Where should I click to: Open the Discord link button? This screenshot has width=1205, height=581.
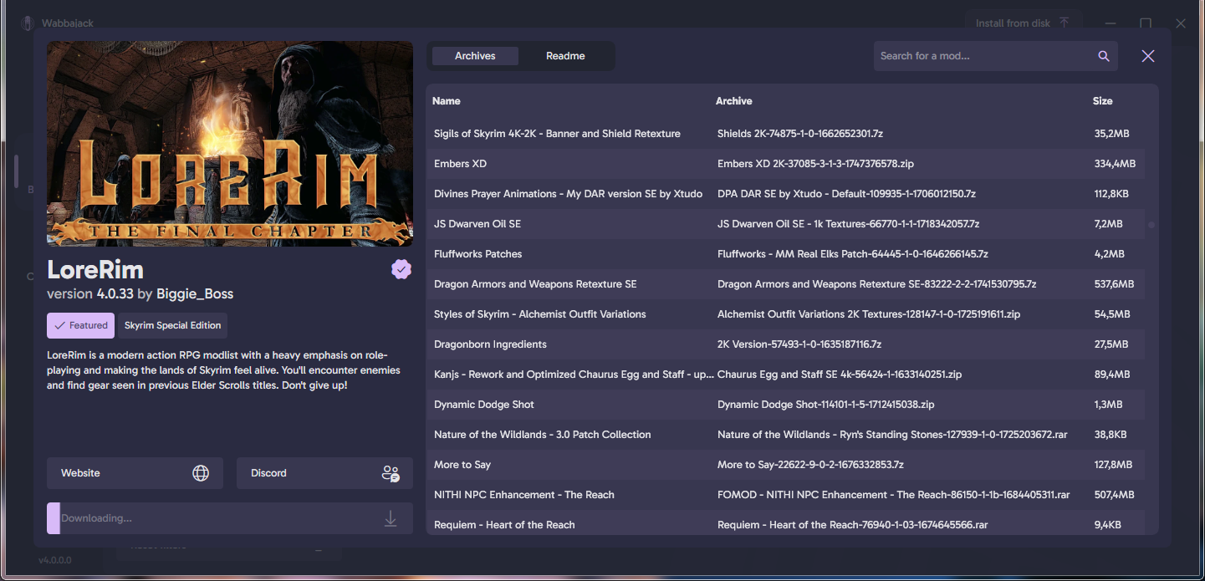(324, 473)
